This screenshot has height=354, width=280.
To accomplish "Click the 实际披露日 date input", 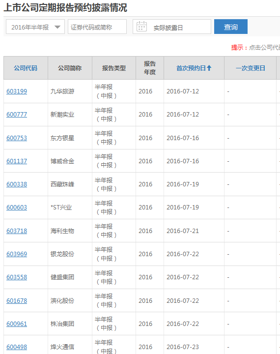I will [x=172, y=27].
